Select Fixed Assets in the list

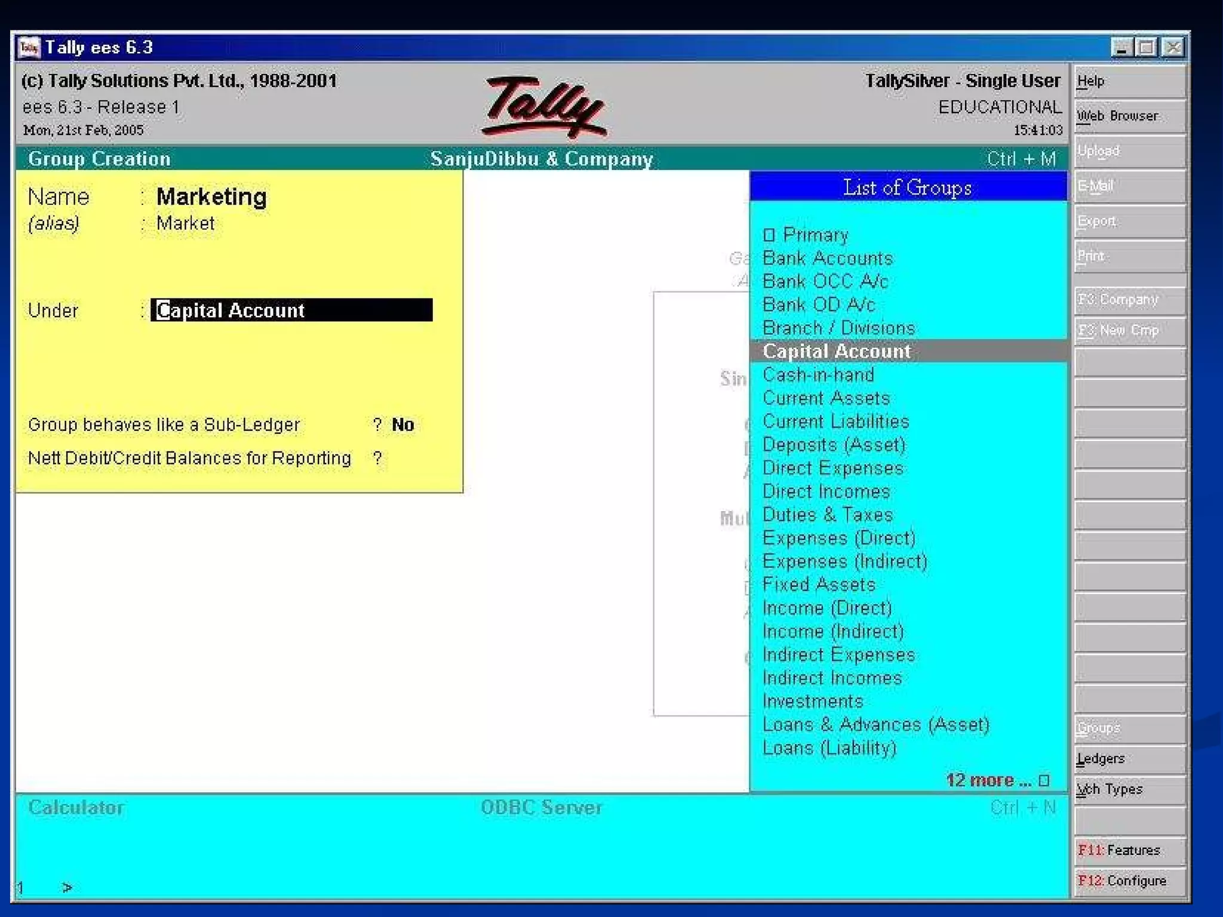[x=819, y=584]
